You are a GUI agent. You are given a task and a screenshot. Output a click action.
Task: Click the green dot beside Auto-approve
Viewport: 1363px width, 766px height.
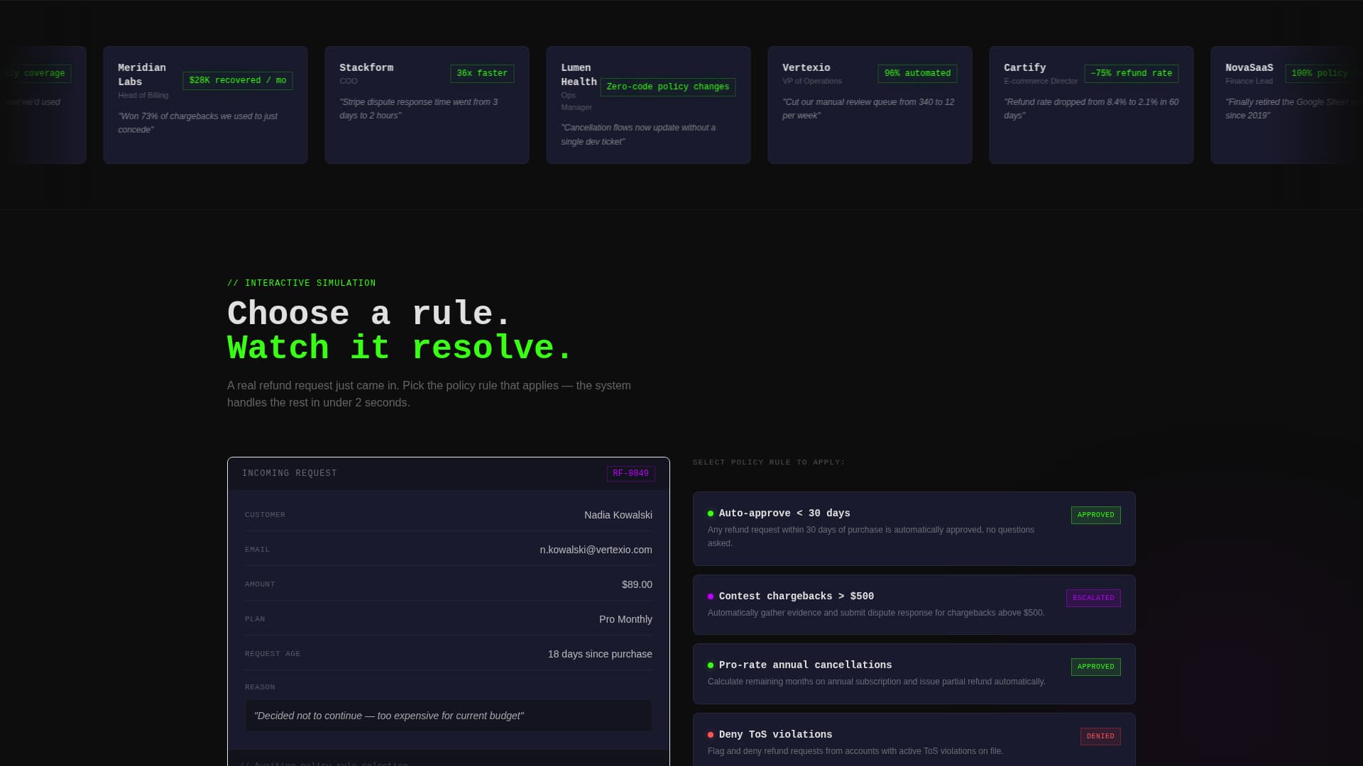tap(711, 514)
